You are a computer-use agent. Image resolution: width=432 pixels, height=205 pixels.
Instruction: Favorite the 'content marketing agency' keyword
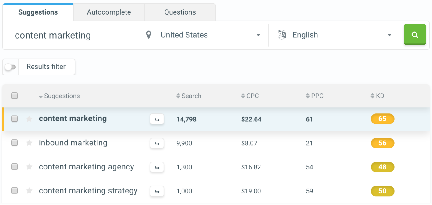[x=29, y=167]
